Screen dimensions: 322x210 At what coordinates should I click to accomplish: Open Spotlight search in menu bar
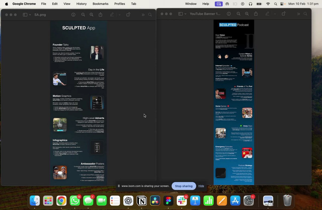[x=275, y=4]
